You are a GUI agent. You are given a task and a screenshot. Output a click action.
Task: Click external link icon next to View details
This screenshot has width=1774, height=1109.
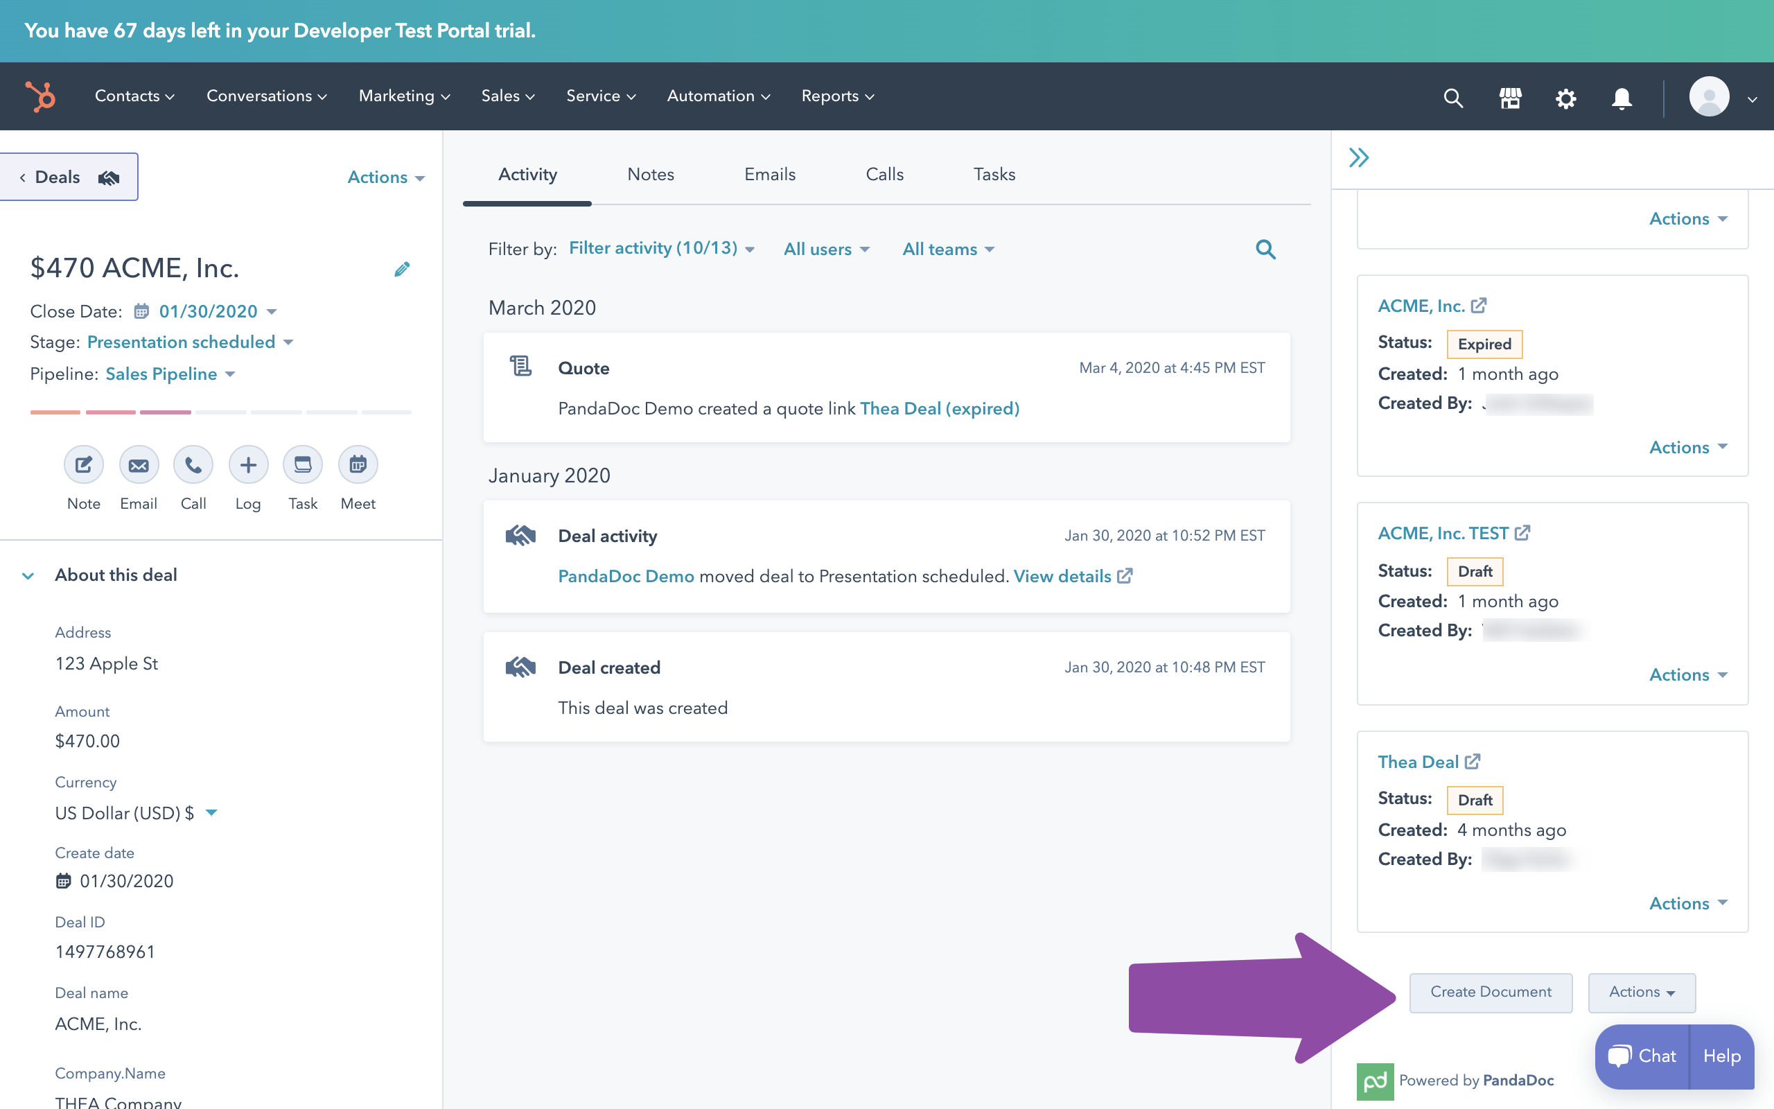(x=1125, y=576)
